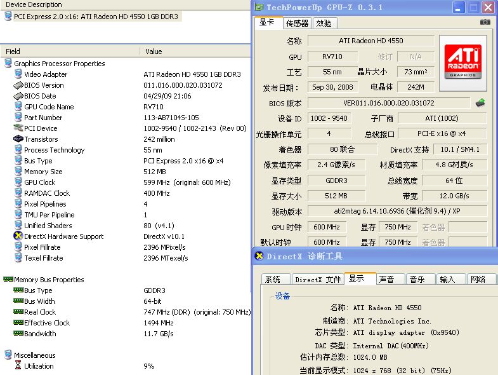Click the GPU Clock row icon
This screenshot has width=498, height=375.
tap(18, 182)
